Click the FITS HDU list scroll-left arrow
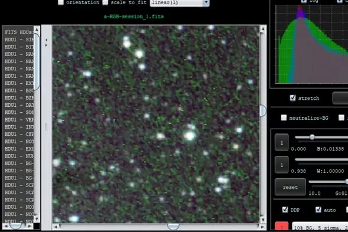 pyautogui.click(x=6, y=226)
